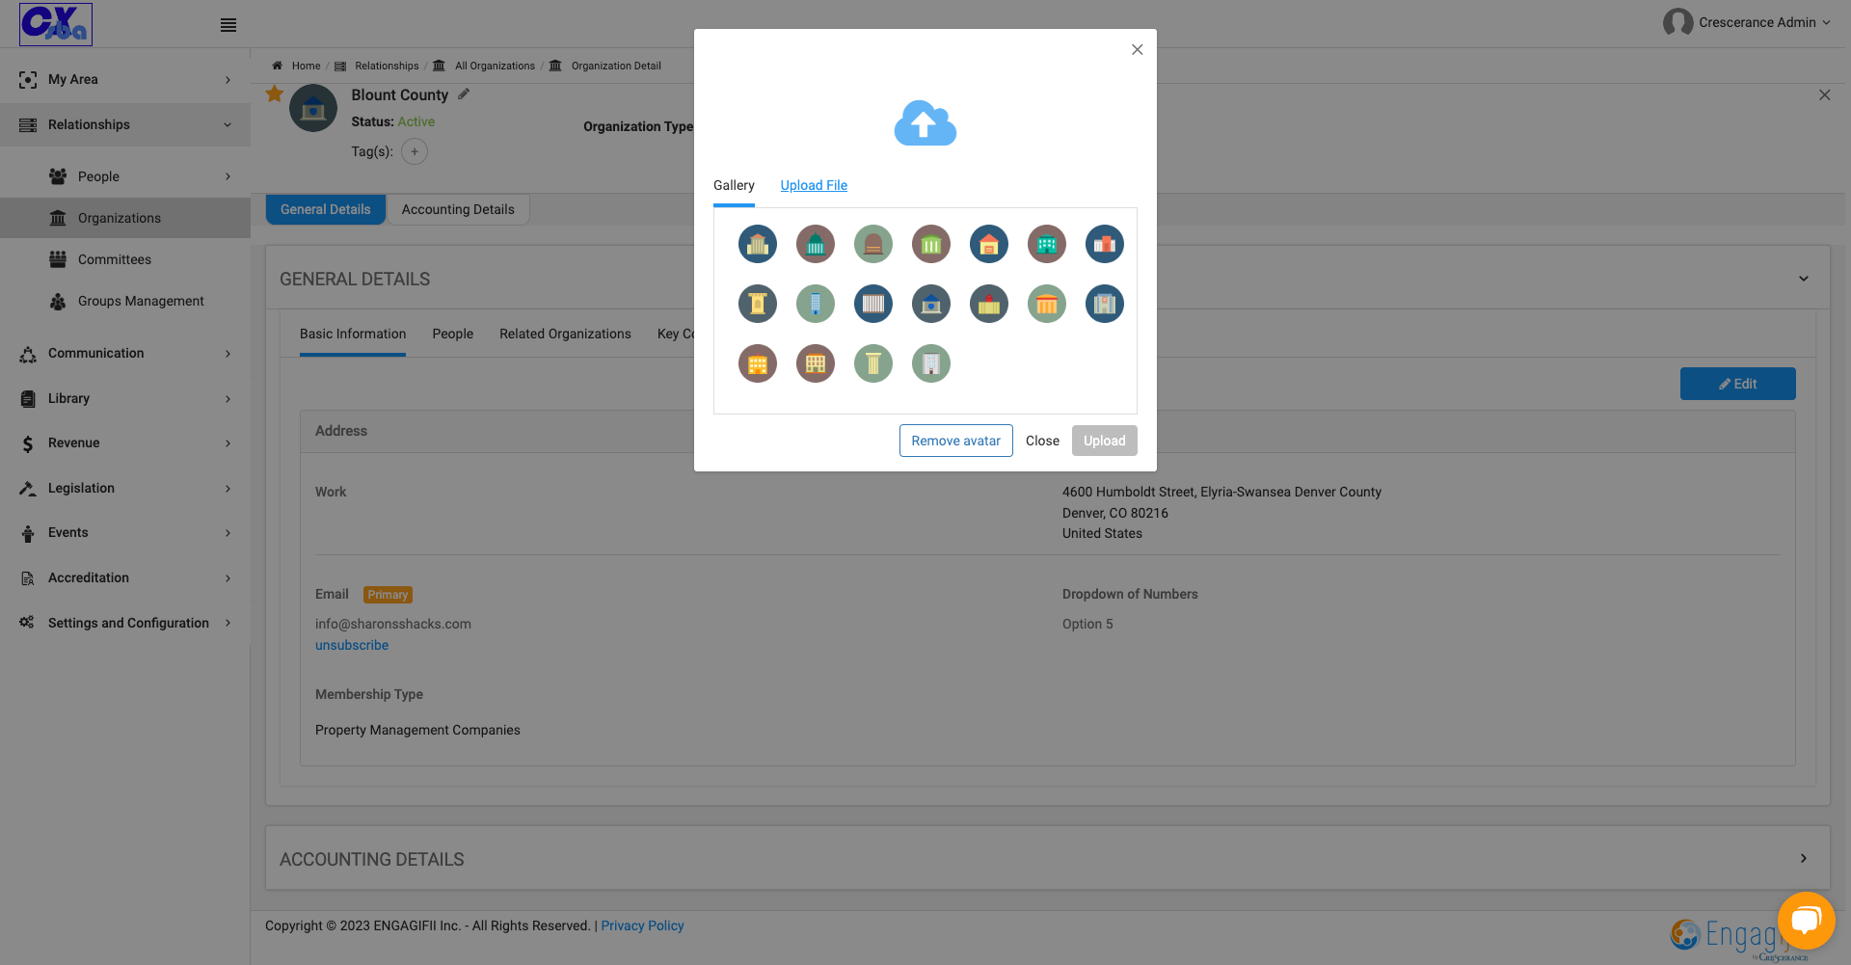Expand the Revenue sidebar section

125,443
